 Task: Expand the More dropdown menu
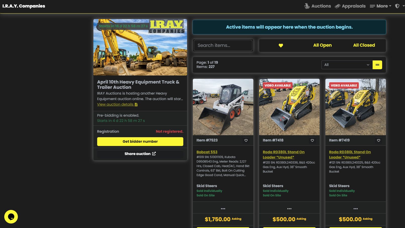[x=380, y=6]
